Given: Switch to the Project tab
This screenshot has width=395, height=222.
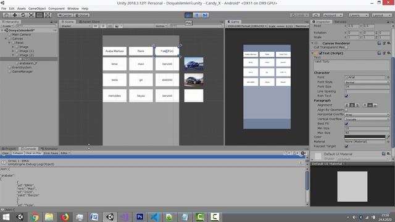Looking at the screenshot, I should (x=9, y=149).
